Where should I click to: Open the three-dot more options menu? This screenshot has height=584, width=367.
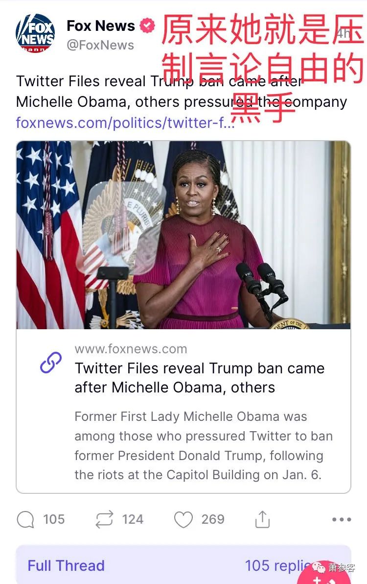click(x=342, y=519)
